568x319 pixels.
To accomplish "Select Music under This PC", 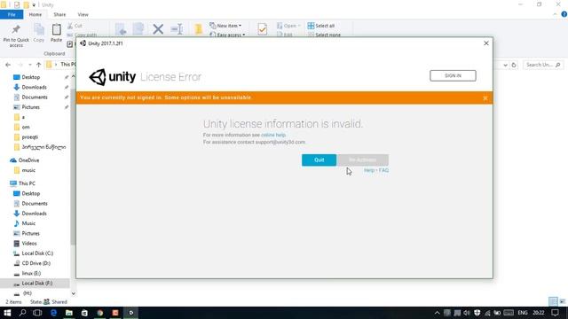I will 28,223.
